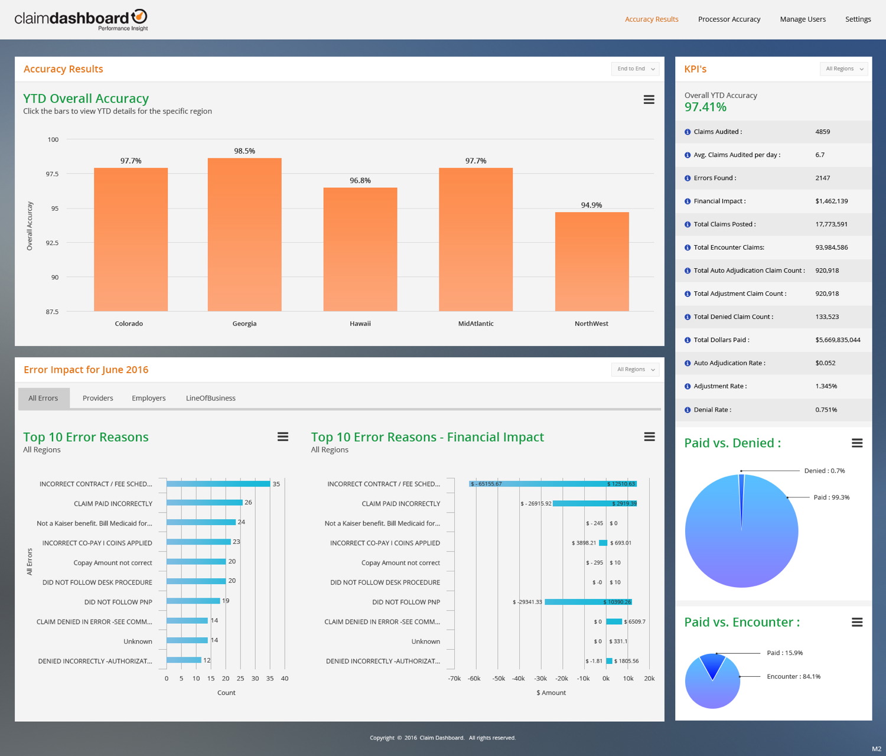Click info icon beside Total Auto Adjudication Claim Count
Image resolution: width=886 pixels, height=756 pixels.
point(688,271)
